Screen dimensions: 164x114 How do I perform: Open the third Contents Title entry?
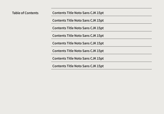(x=101, y=28)
